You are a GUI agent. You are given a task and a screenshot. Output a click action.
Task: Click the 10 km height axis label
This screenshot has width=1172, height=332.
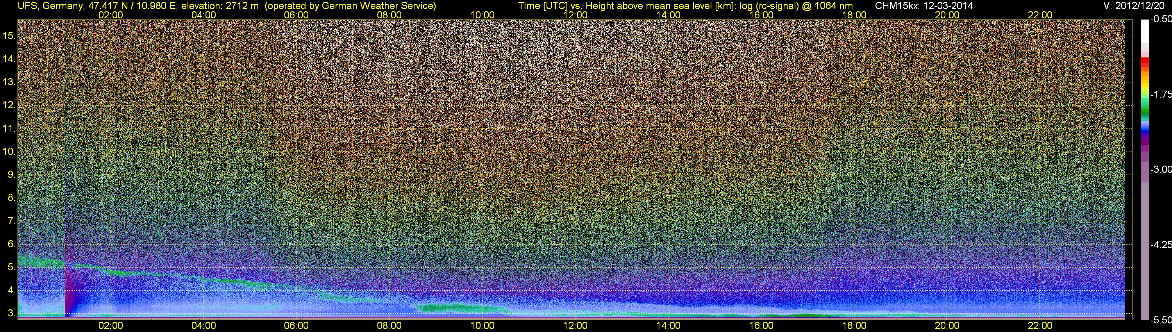[9, 152]
